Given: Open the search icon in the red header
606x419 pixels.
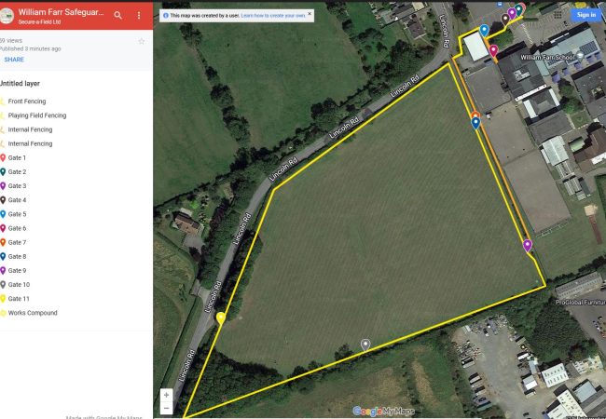Looking at the screenshot, I should 117,15.
